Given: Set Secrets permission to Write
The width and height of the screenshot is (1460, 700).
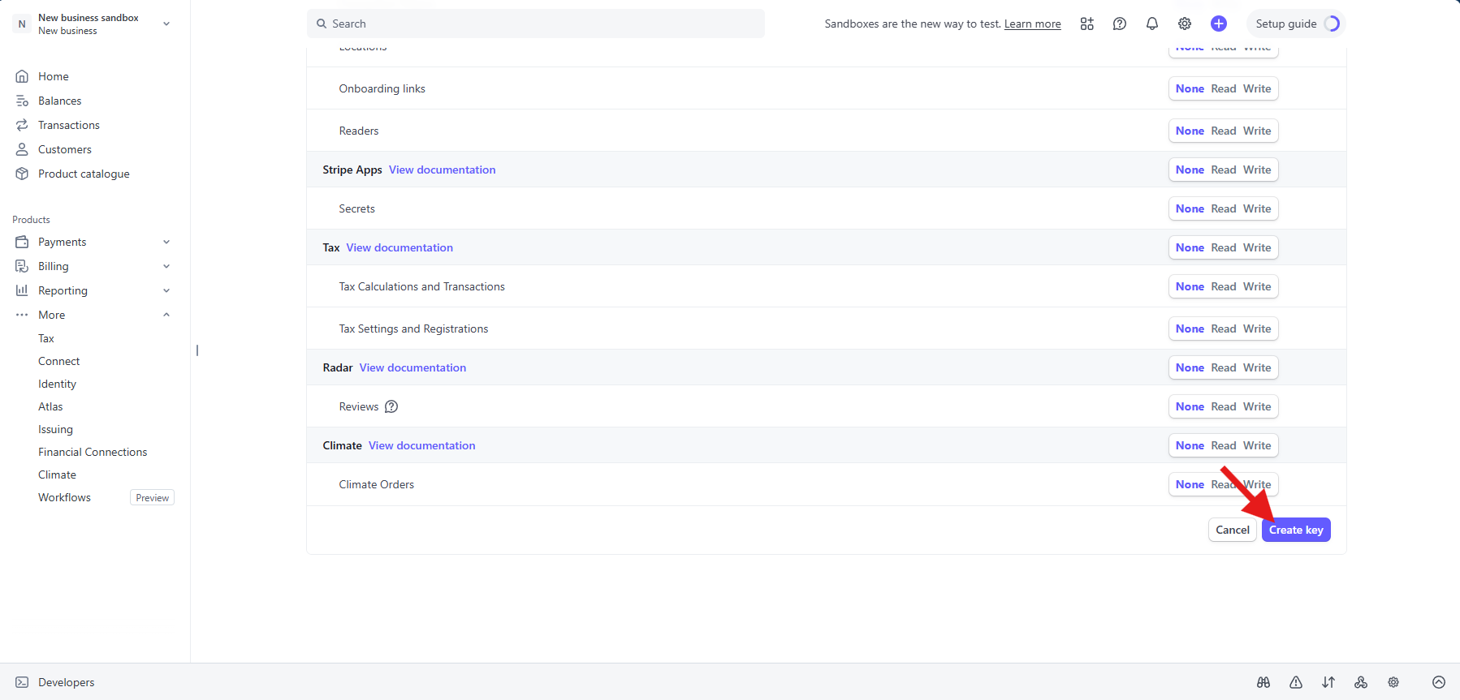Looking at the screenshot, I should 1257,208.
